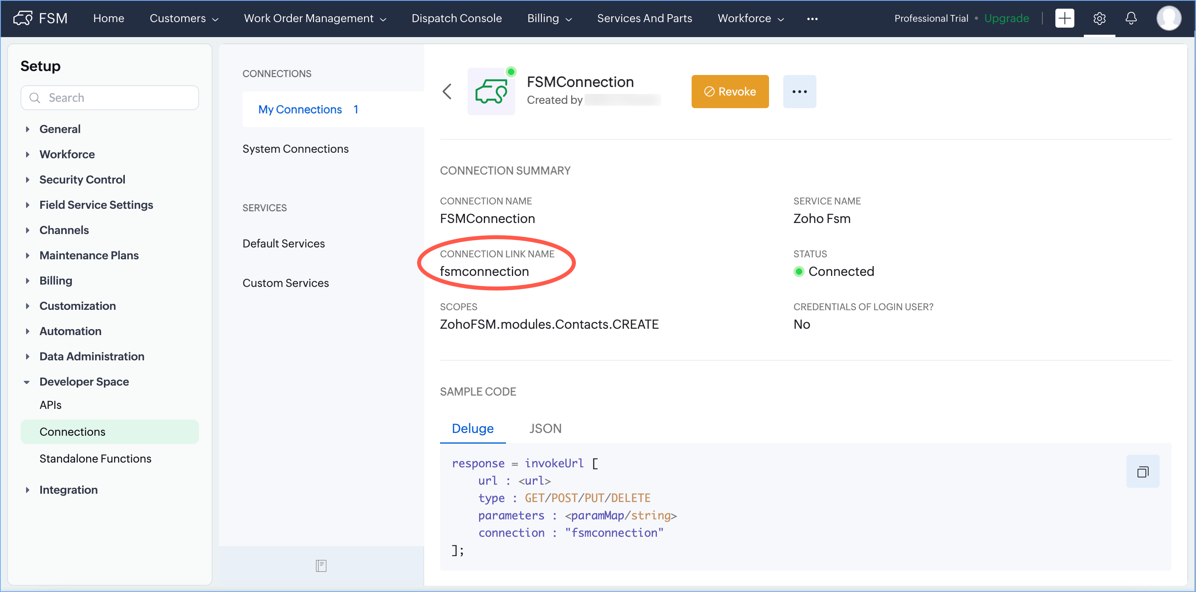Click the notifications bell icon
Screen dimensions: 1196x592
click(x=1130, y=19)
